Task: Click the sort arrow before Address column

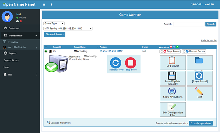Action: point(97,47)
